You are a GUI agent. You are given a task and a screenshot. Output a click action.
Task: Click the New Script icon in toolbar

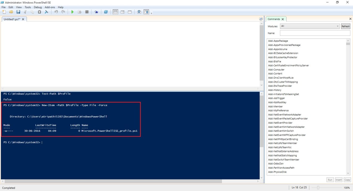tap(4, 12)
